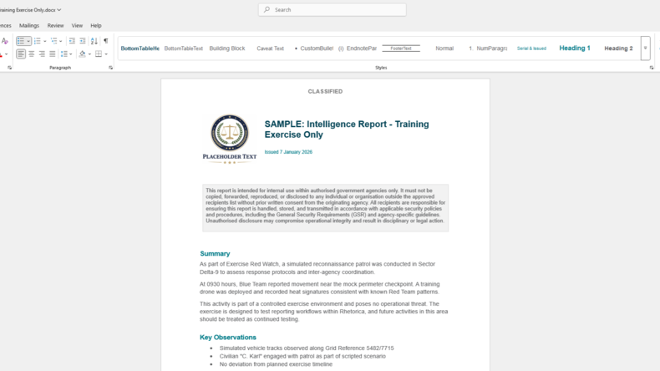This screenshot has width=660, height=371.
Task: Open document title dropdown chevron
Action: tap(59, 10)
